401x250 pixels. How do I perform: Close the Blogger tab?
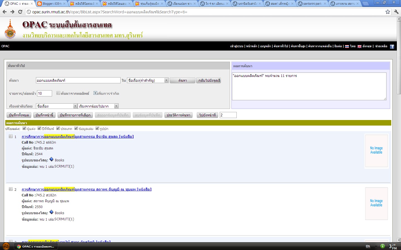[x=64, y=4]
